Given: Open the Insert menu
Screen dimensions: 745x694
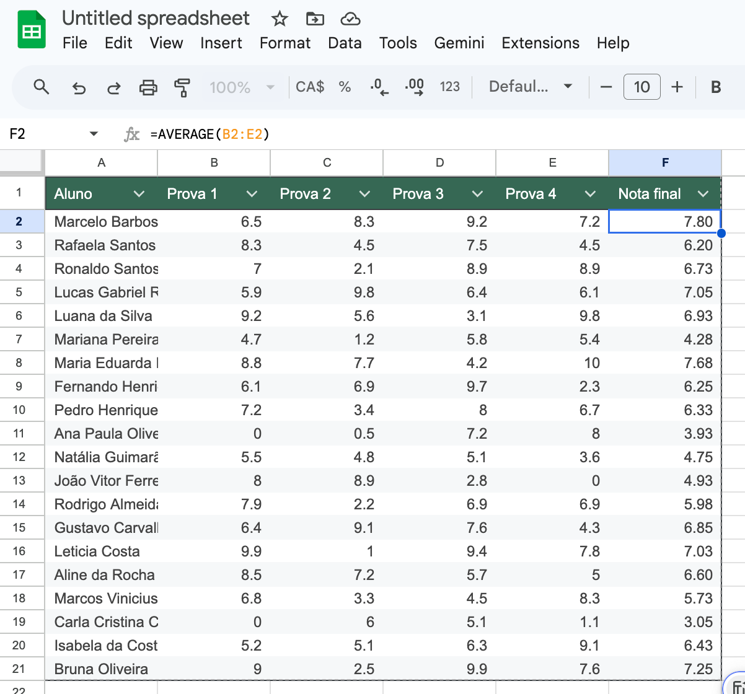Looking at the screenshot, I should point(221,43).
